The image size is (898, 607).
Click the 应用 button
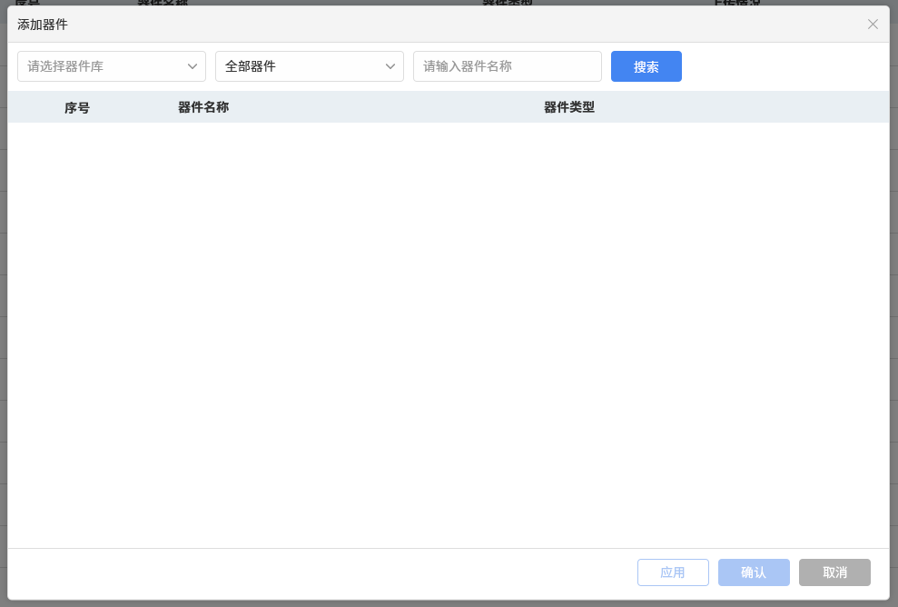(x=673, y=572)
